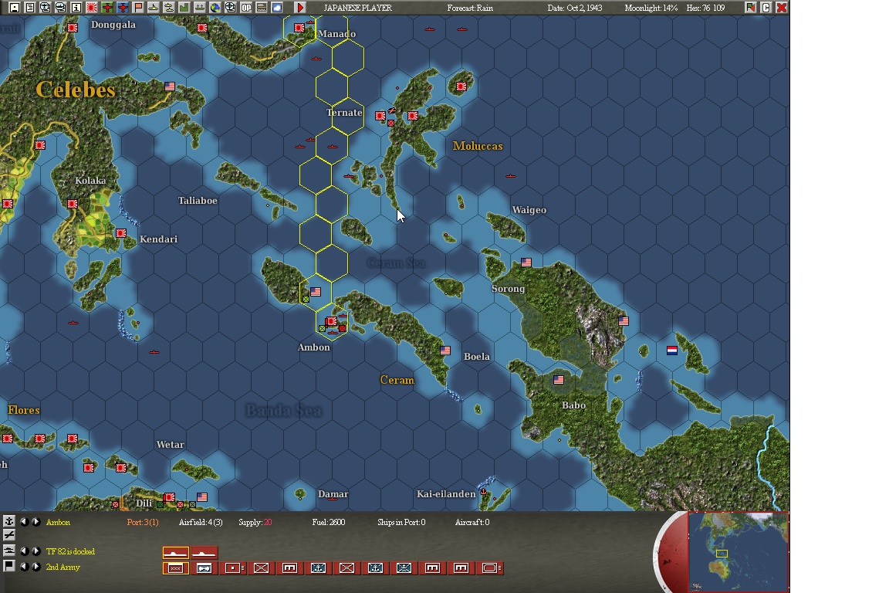Select the artillery dot unit icon
Image resolution: width=889 pixels, height=593 pixels.
[x=233, y=568]
